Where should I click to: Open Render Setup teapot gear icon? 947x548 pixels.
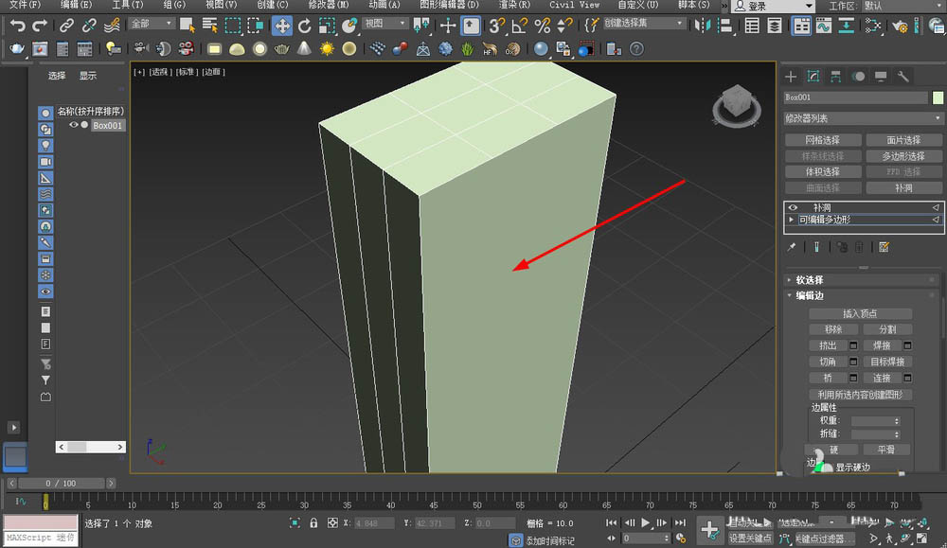click(900, 26)
